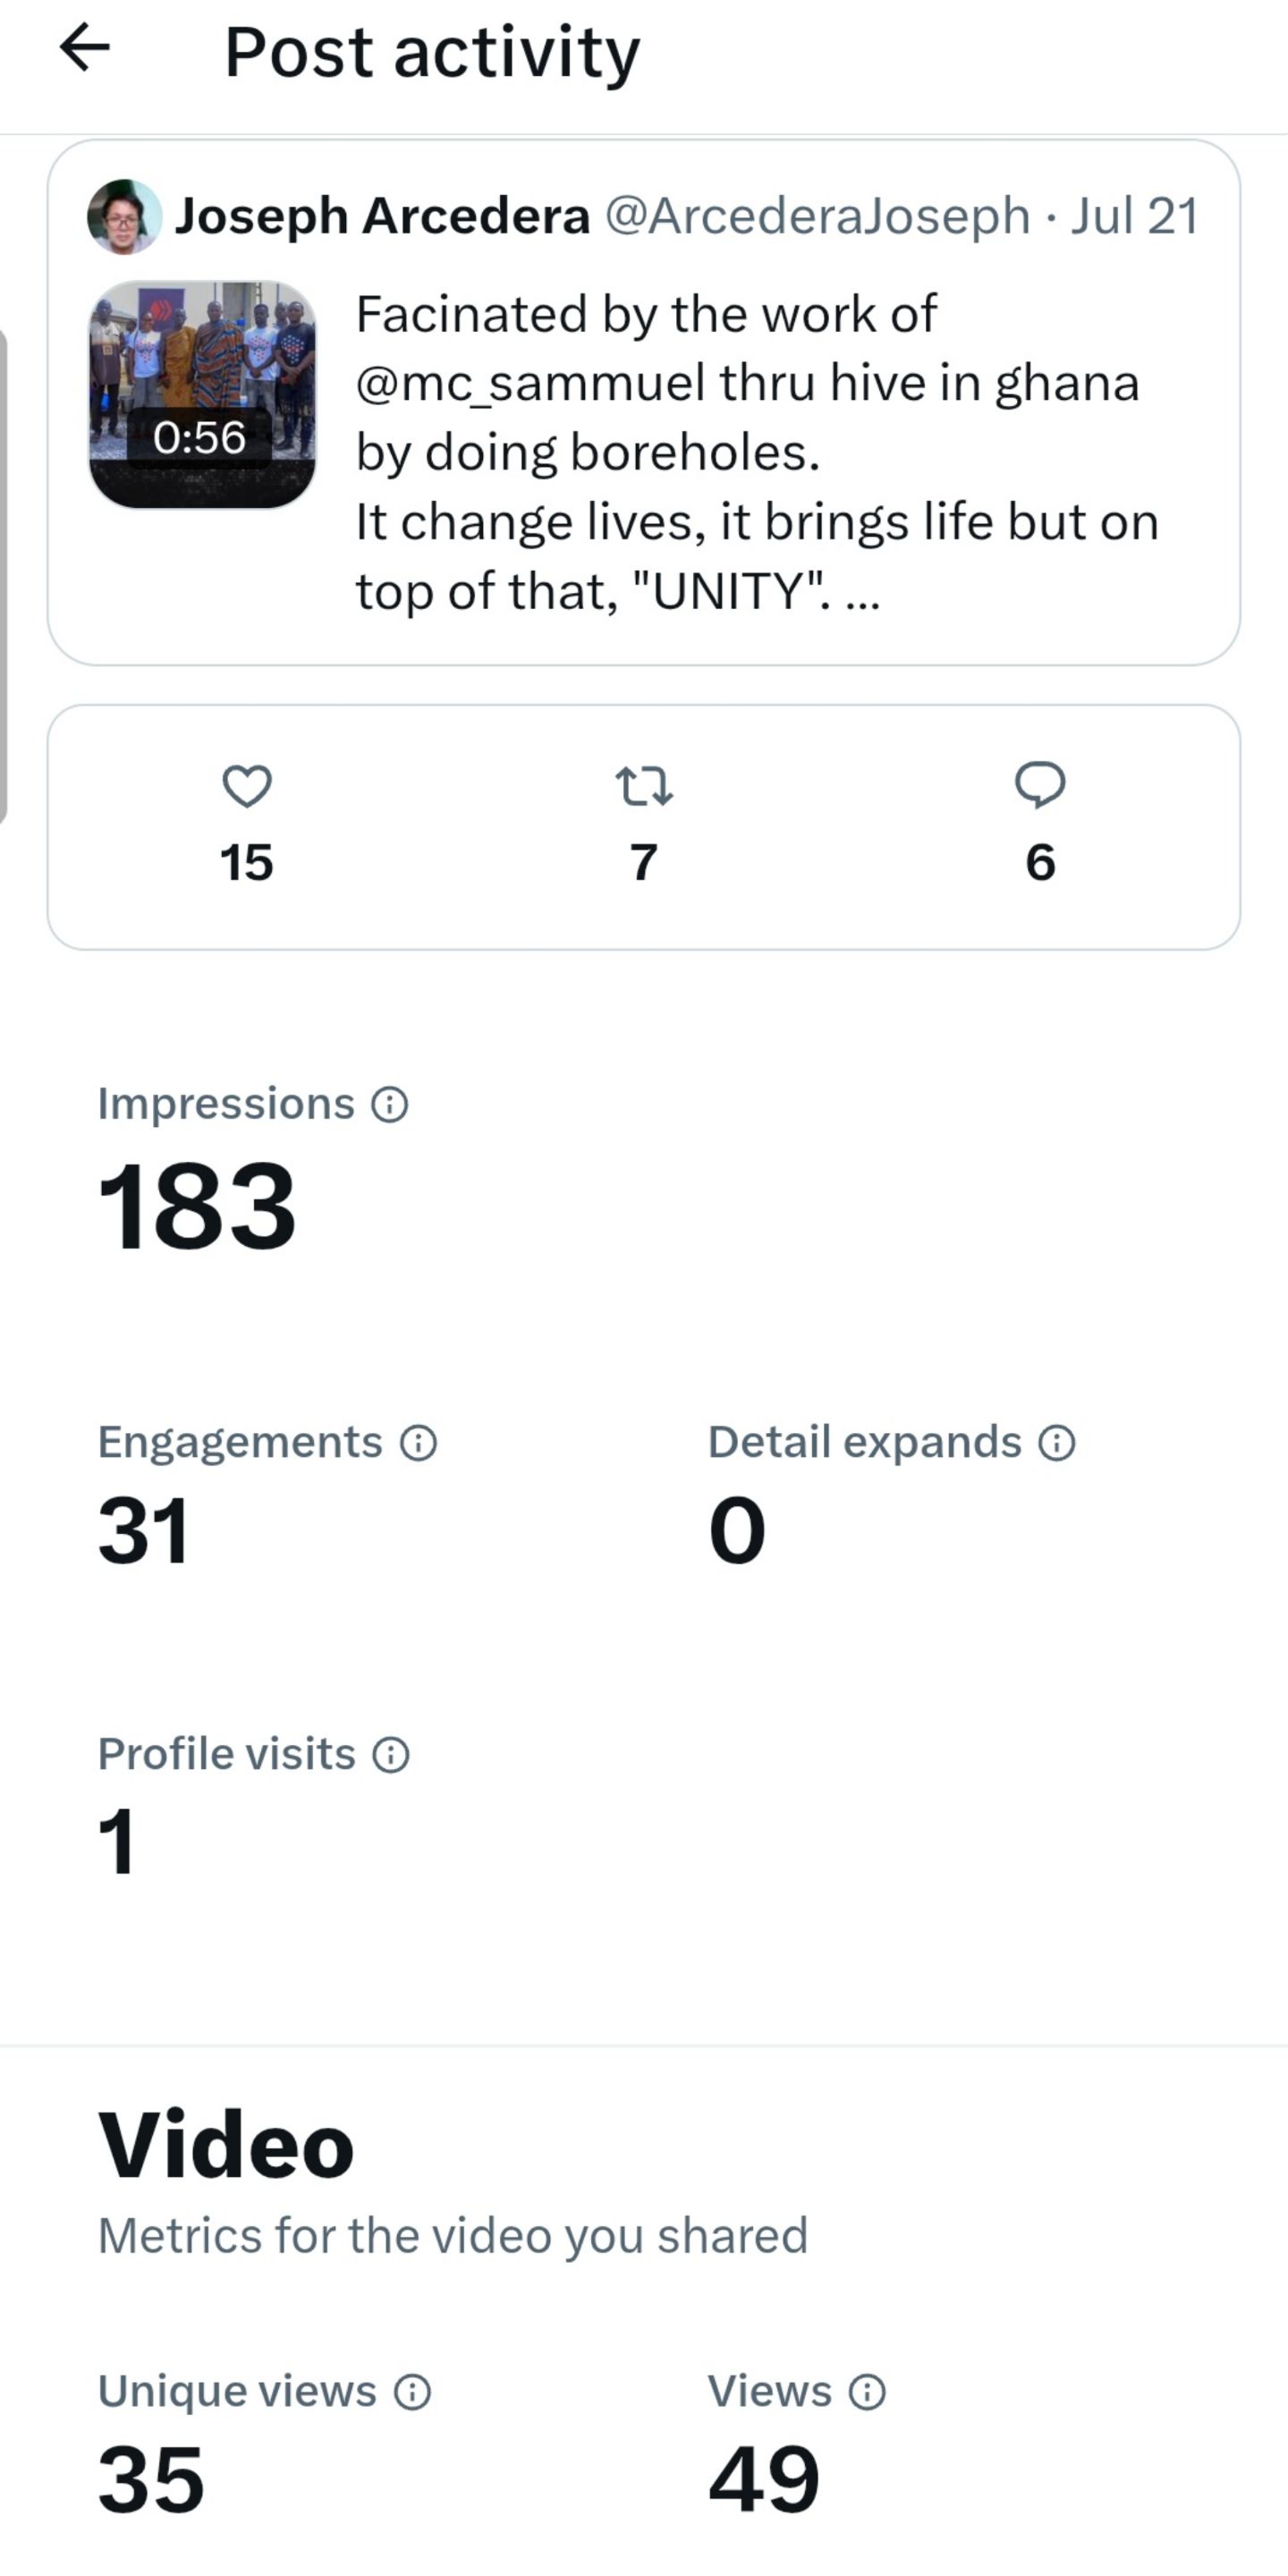
Task: Open the Views info icon
Action: click(867, 2392)
